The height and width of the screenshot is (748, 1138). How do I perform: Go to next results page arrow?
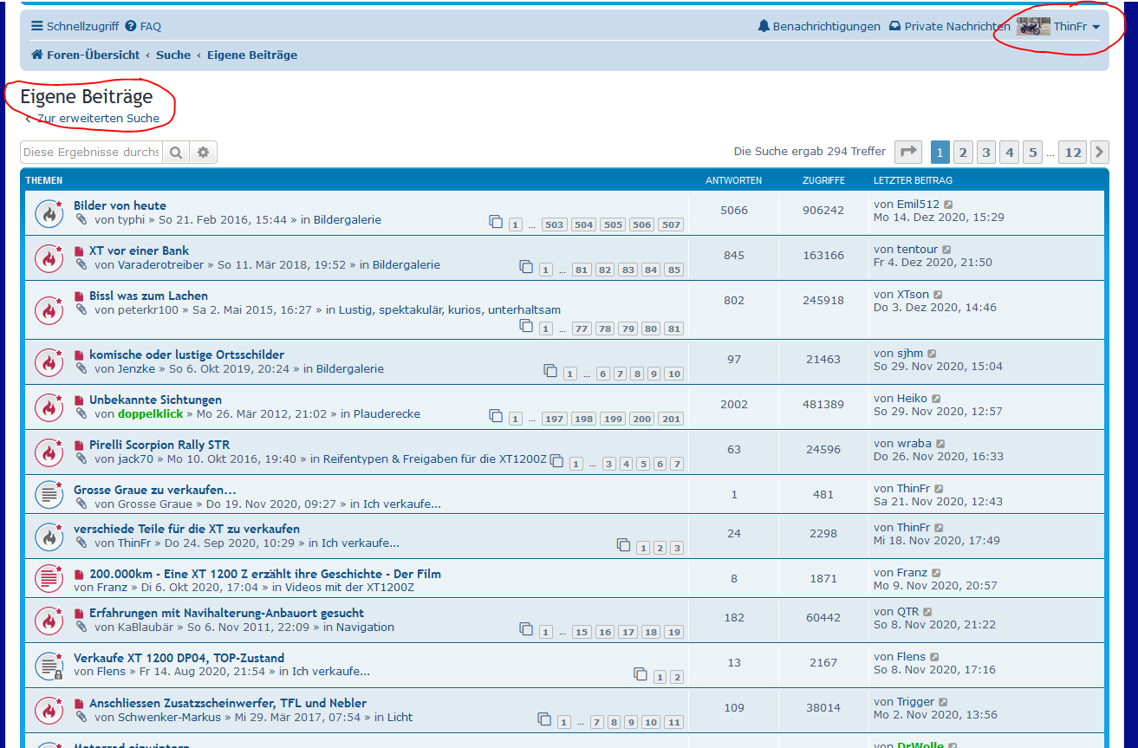coord(1099,153)
